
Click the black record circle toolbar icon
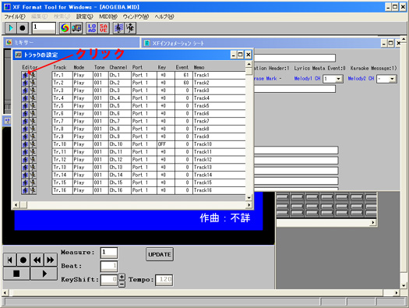(23, 28)
